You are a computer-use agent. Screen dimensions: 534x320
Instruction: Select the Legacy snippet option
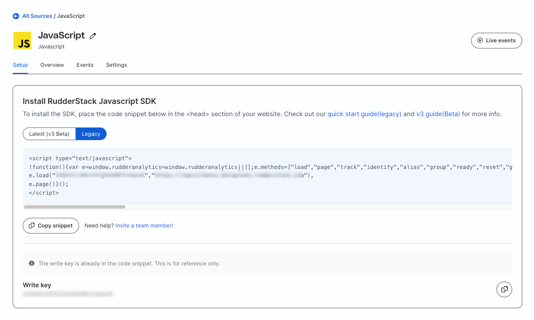[91, 134]
